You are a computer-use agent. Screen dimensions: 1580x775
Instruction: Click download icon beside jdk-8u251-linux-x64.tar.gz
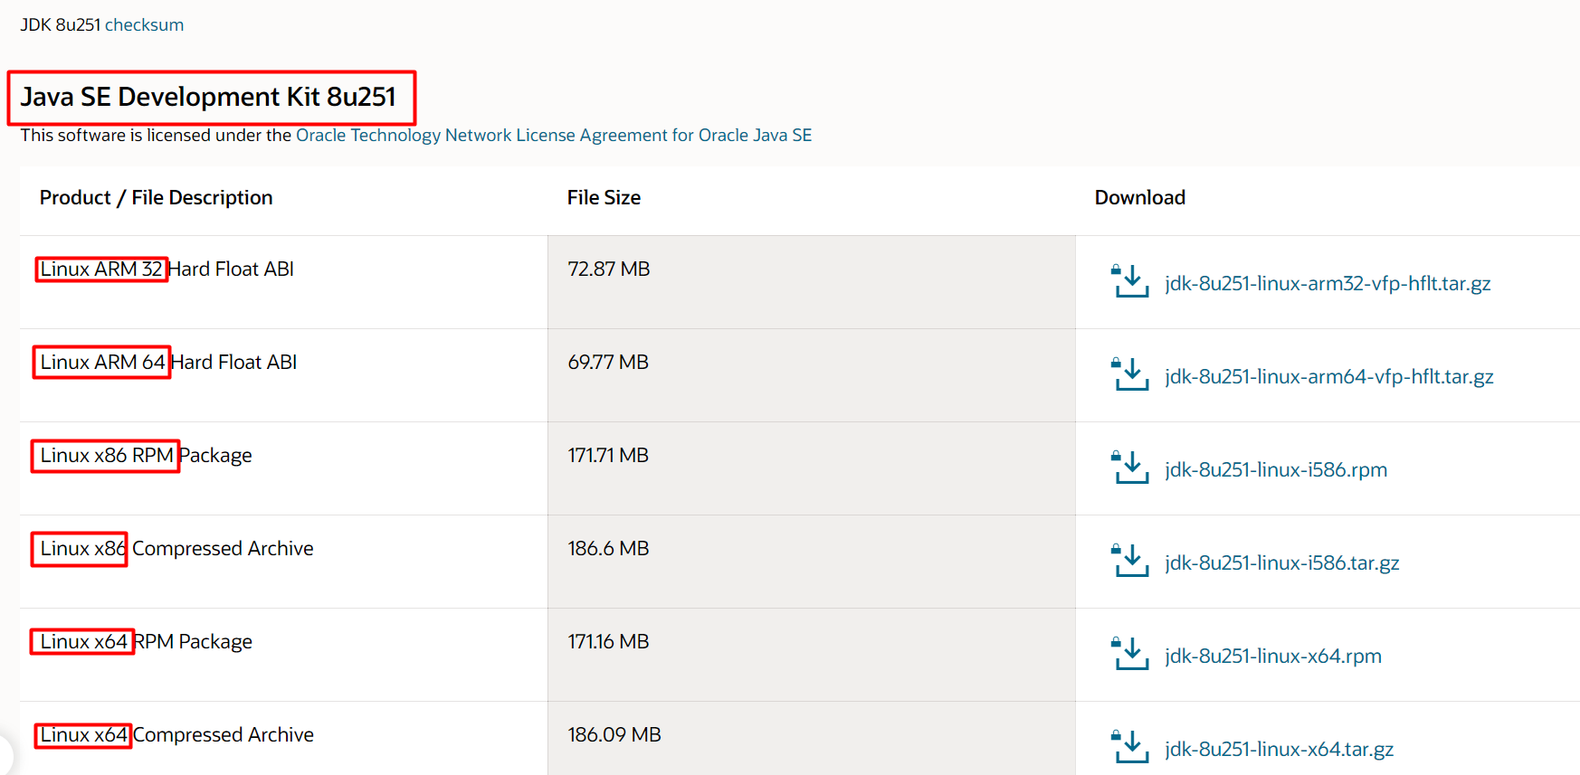[1129, 747]
